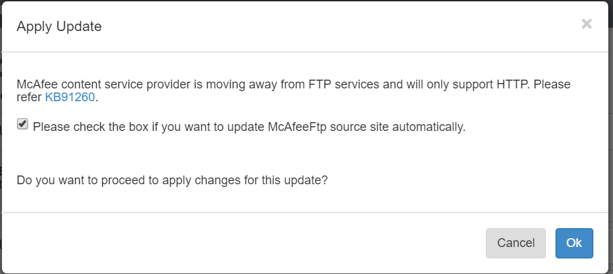Click the proceed to apply changes question
613x274 pixels.
pos(173,181)
